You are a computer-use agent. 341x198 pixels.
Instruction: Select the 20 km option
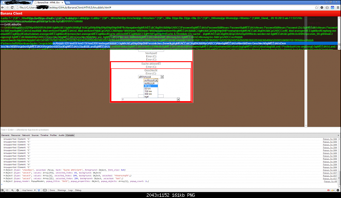pos(151,86)
